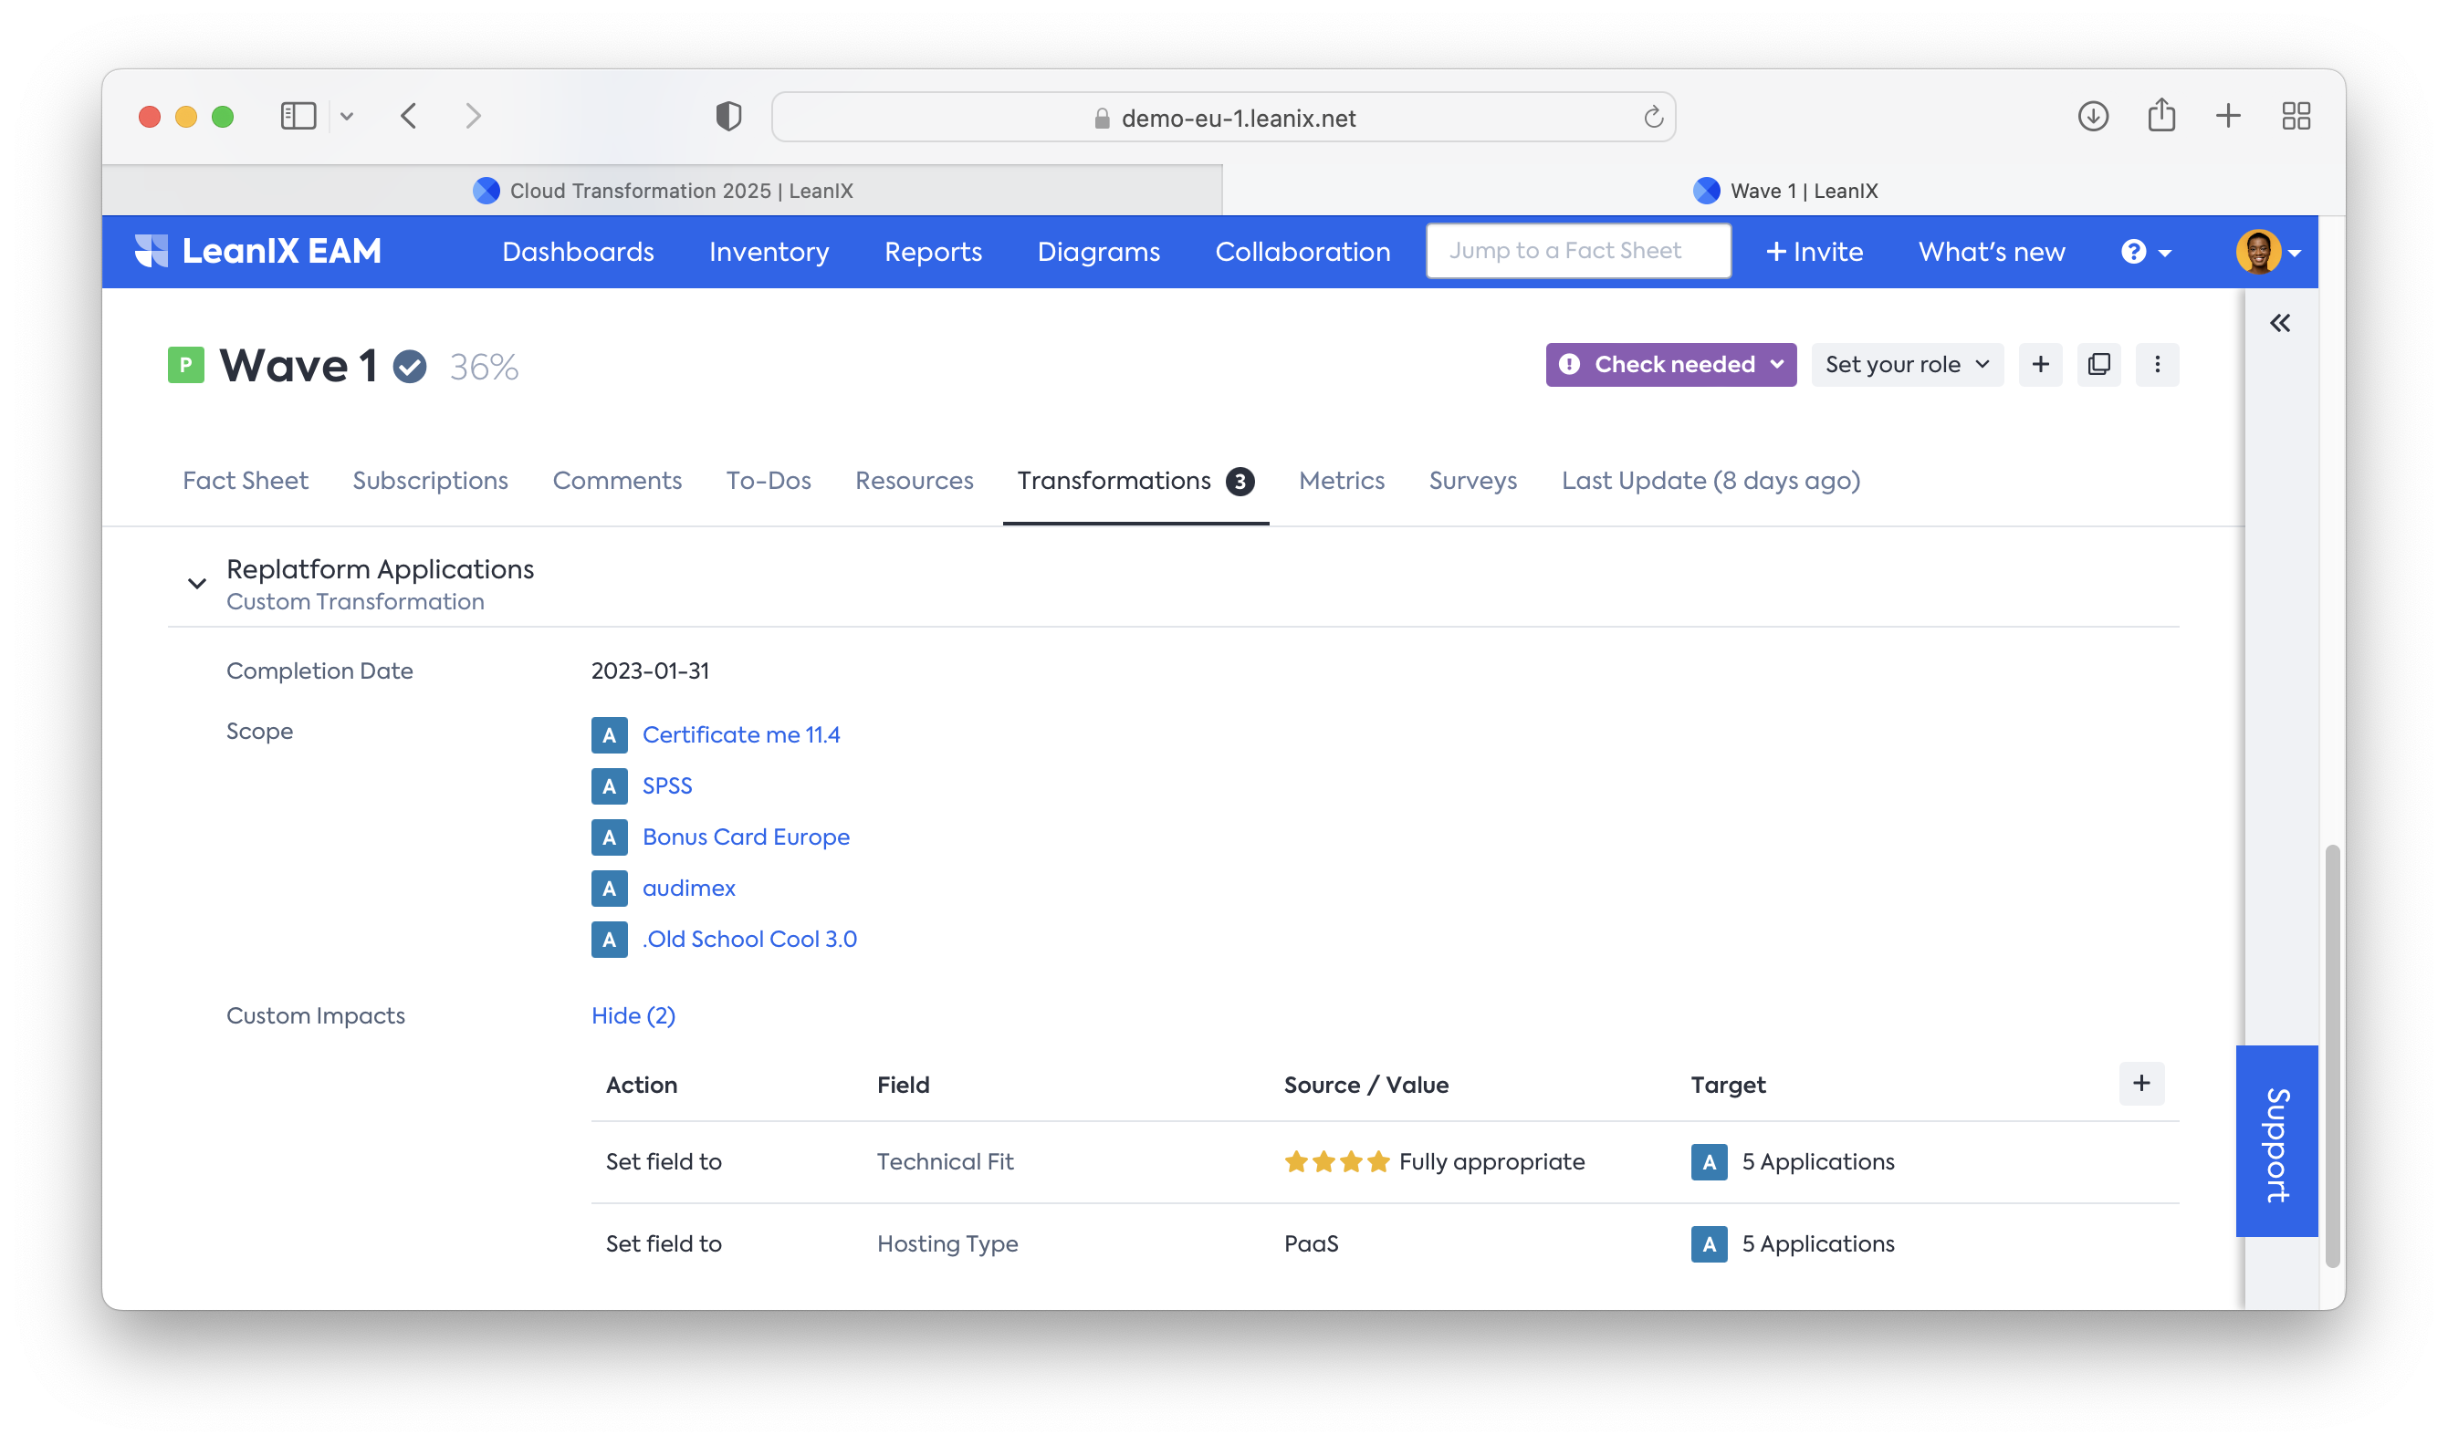Click the Jump to a Fact Sheet field
This screenshot has width=2448, height=1445.
pyautogui.click(x=1577, y=251)
